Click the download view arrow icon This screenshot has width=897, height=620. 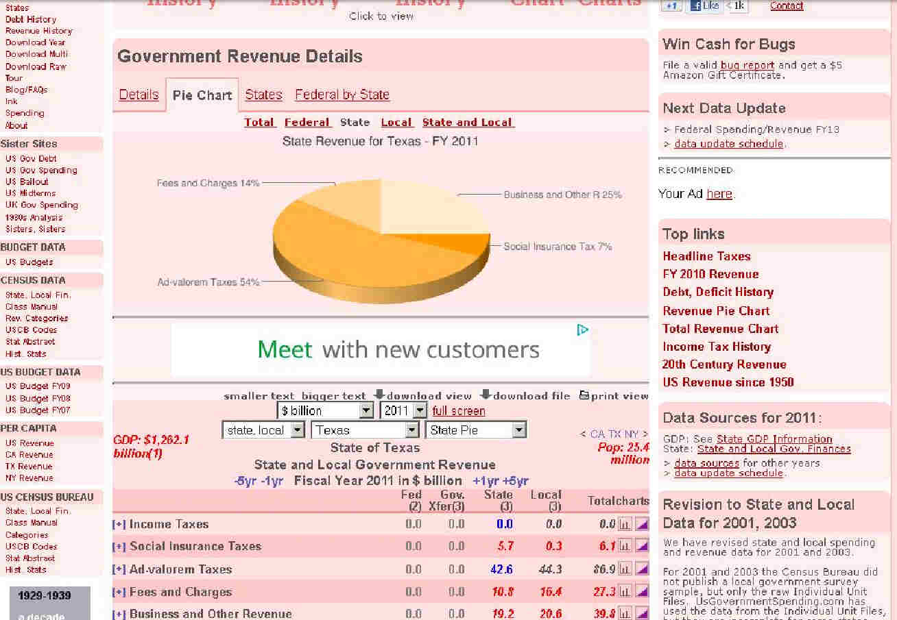click(x=379, y=395)
